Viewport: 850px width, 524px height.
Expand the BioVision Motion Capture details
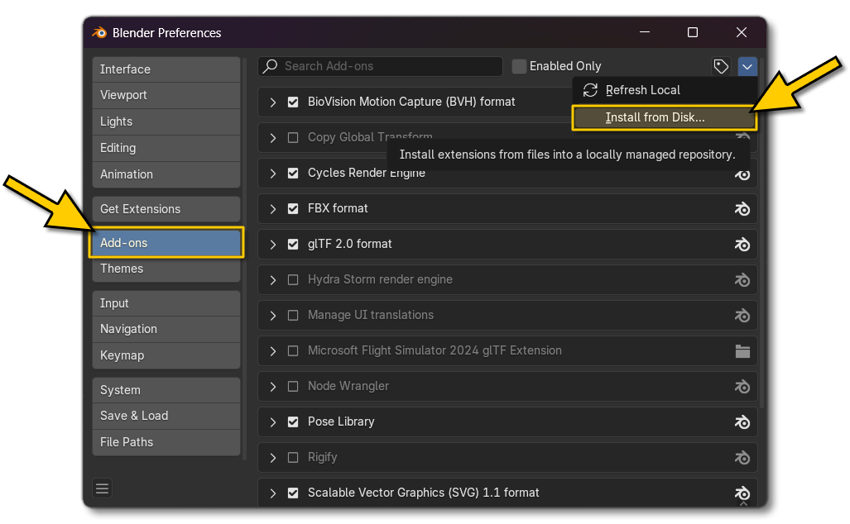272,102
